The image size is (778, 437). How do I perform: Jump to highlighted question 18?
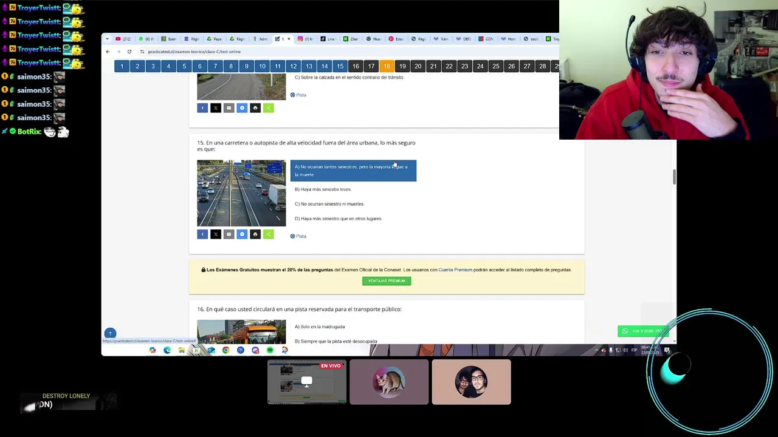[387, 66]
